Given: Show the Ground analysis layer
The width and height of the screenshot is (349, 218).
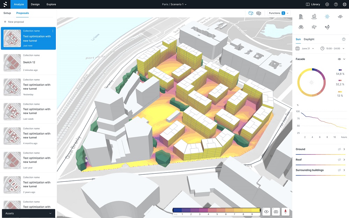Looking at the screenshot, I should click(x=339, y=149).
